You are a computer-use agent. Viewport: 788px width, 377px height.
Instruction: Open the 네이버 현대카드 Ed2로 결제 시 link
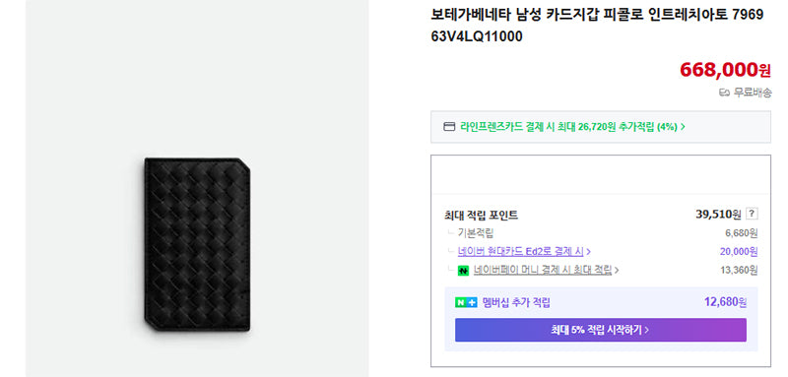(521, 252)
